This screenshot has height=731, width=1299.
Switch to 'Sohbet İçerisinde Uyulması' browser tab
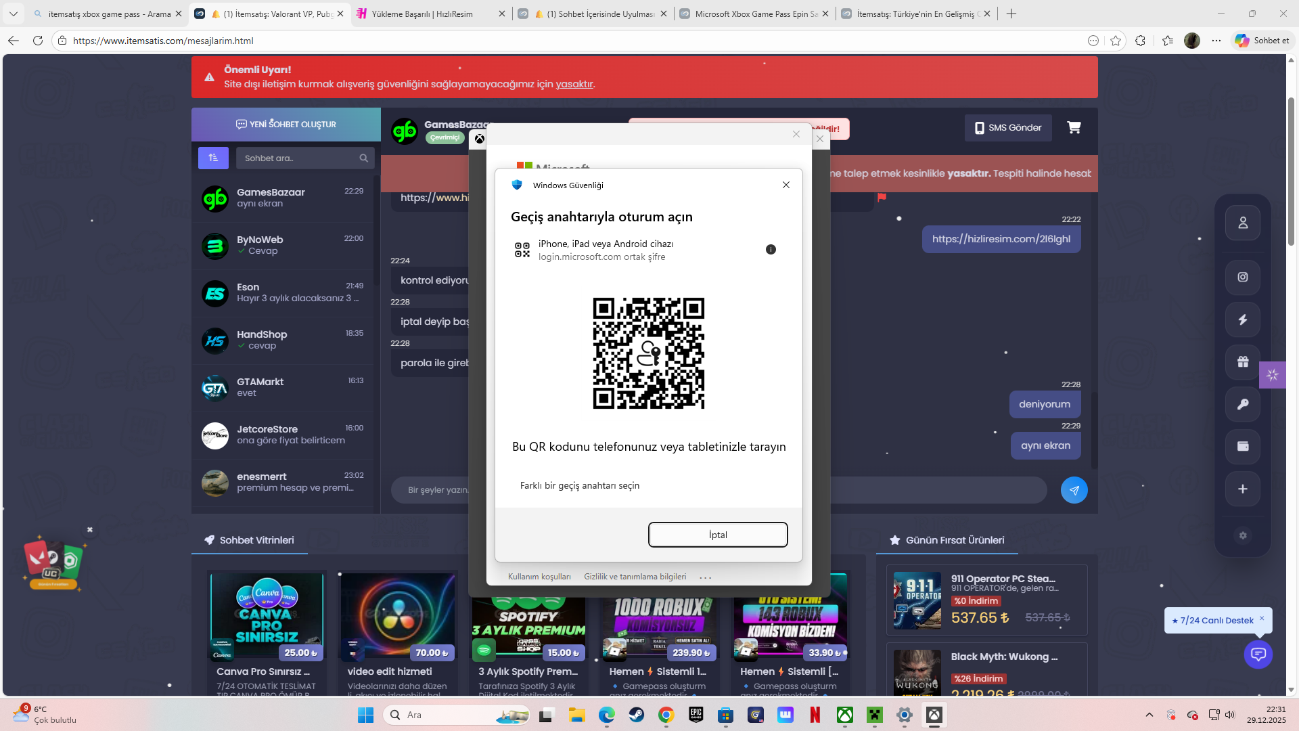pos(593,14)
